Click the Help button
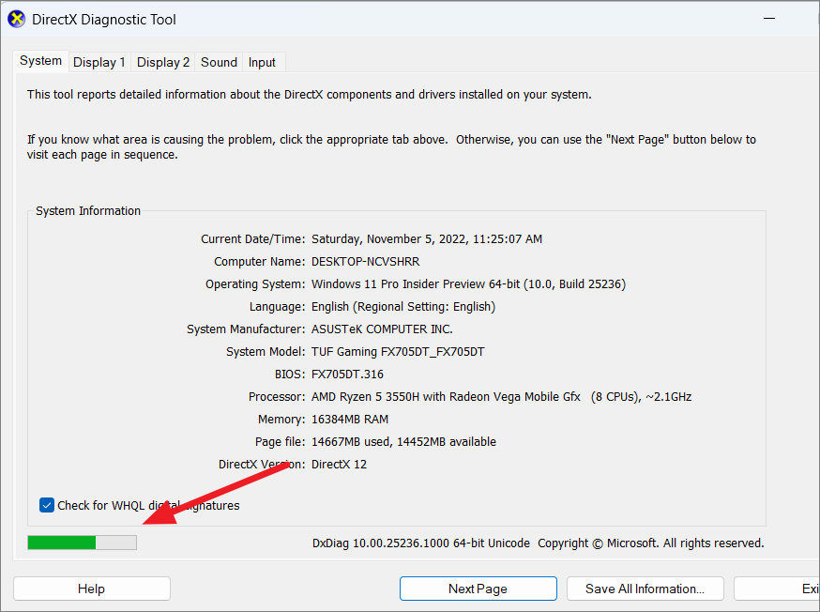 click(92, 589)
